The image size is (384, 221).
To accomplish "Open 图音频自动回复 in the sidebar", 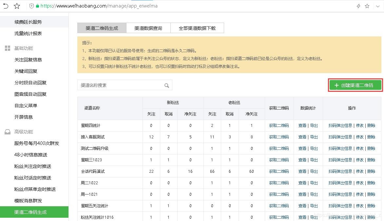I will pos(30,94).
